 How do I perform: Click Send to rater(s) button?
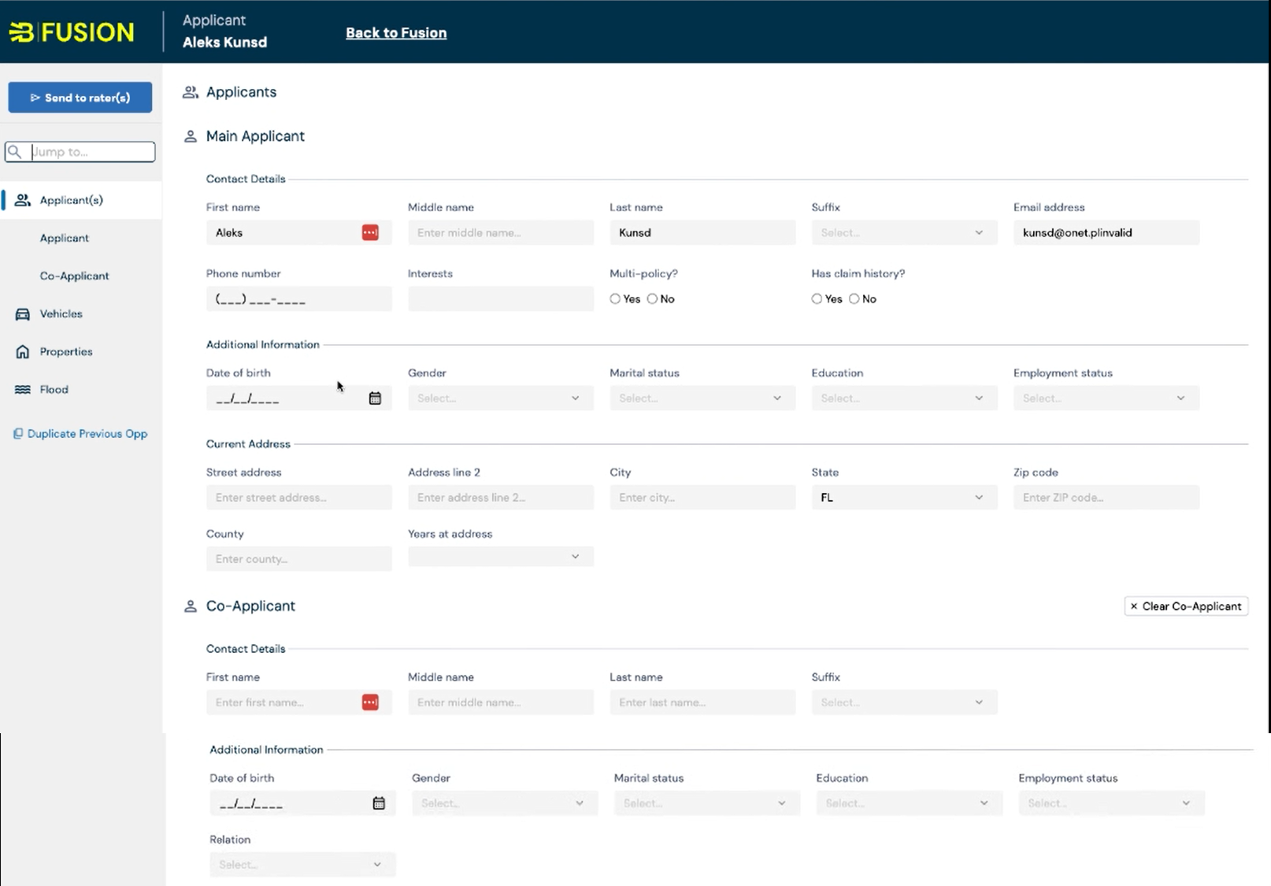(80, 98)
